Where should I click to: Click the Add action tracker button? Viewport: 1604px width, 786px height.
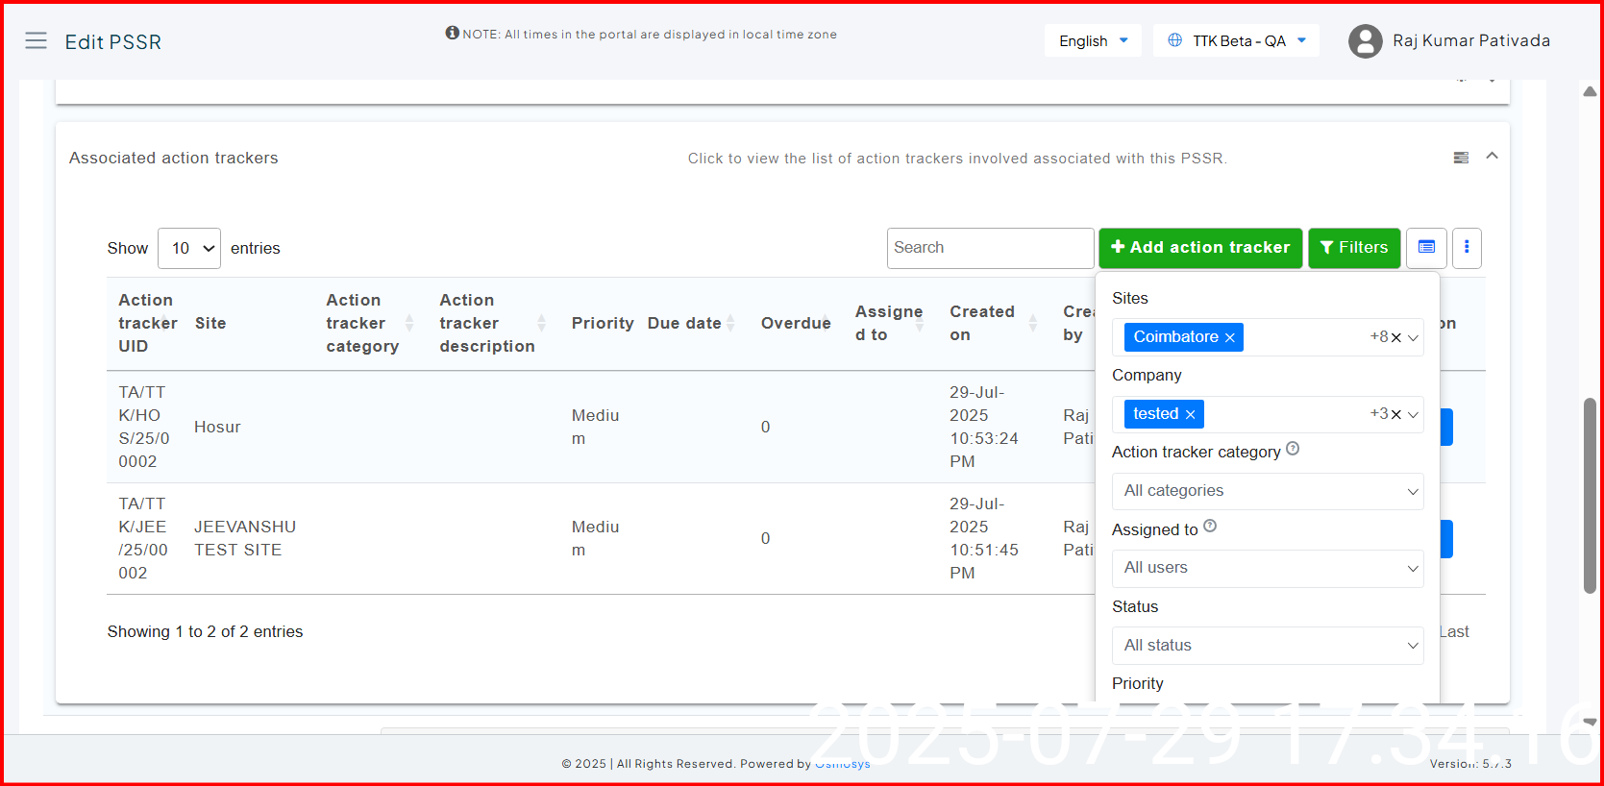(x=1200, y=248)
